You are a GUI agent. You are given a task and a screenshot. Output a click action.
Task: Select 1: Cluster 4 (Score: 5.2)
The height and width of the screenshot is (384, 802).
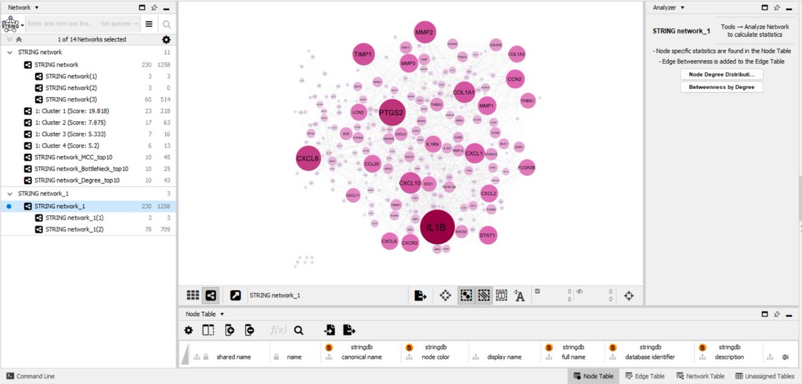[x=88, y=146]
